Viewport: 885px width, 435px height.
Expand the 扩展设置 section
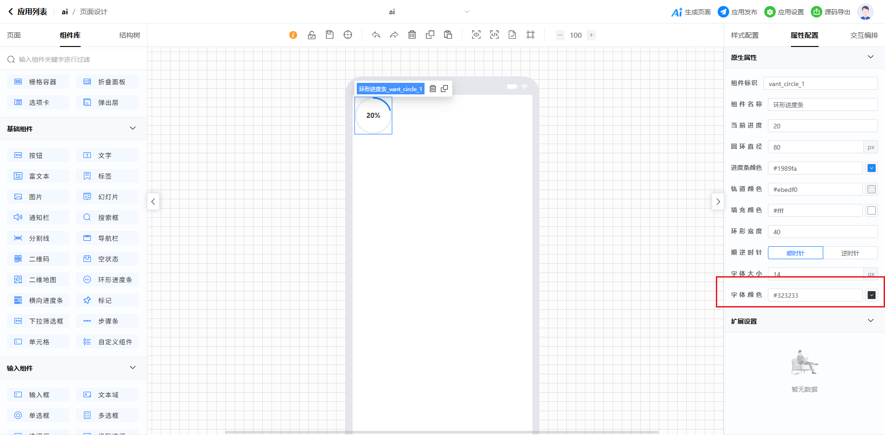870,321
